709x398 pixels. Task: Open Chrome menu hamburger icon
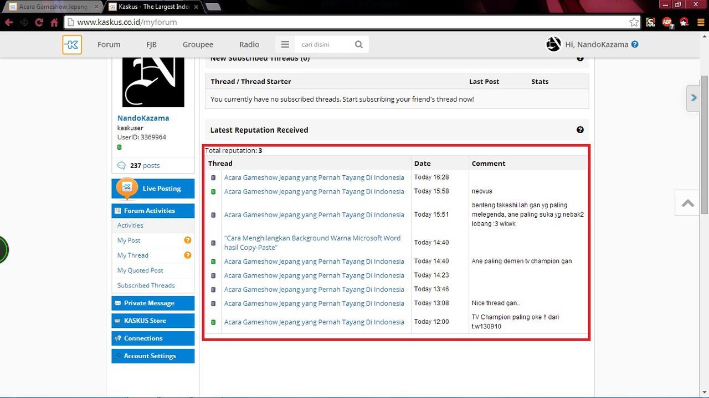point(702,22)
